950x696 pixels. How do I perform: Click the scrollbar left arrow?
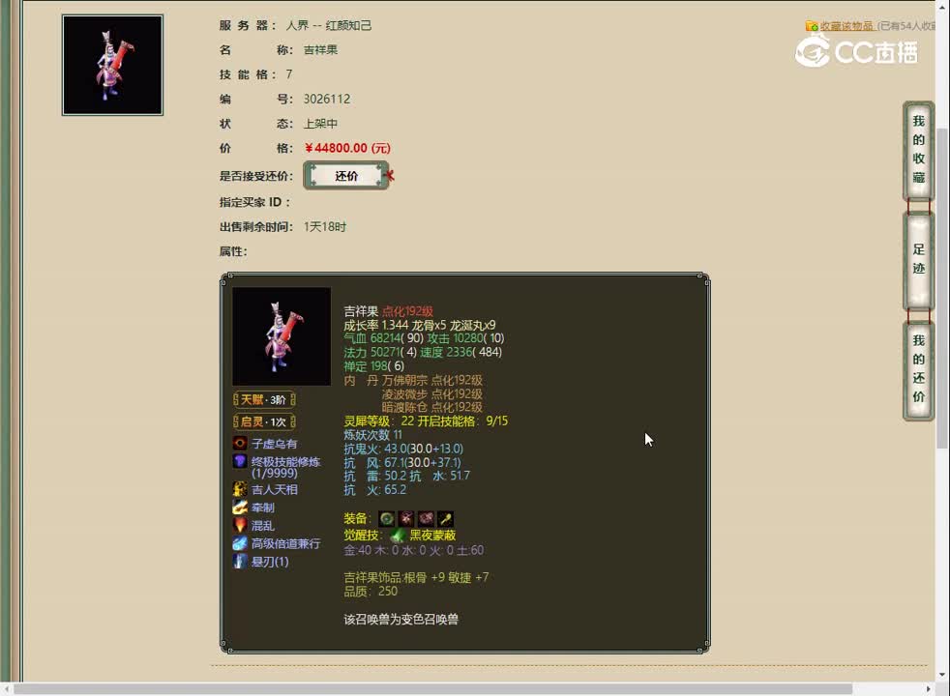(x=6, y=689)
